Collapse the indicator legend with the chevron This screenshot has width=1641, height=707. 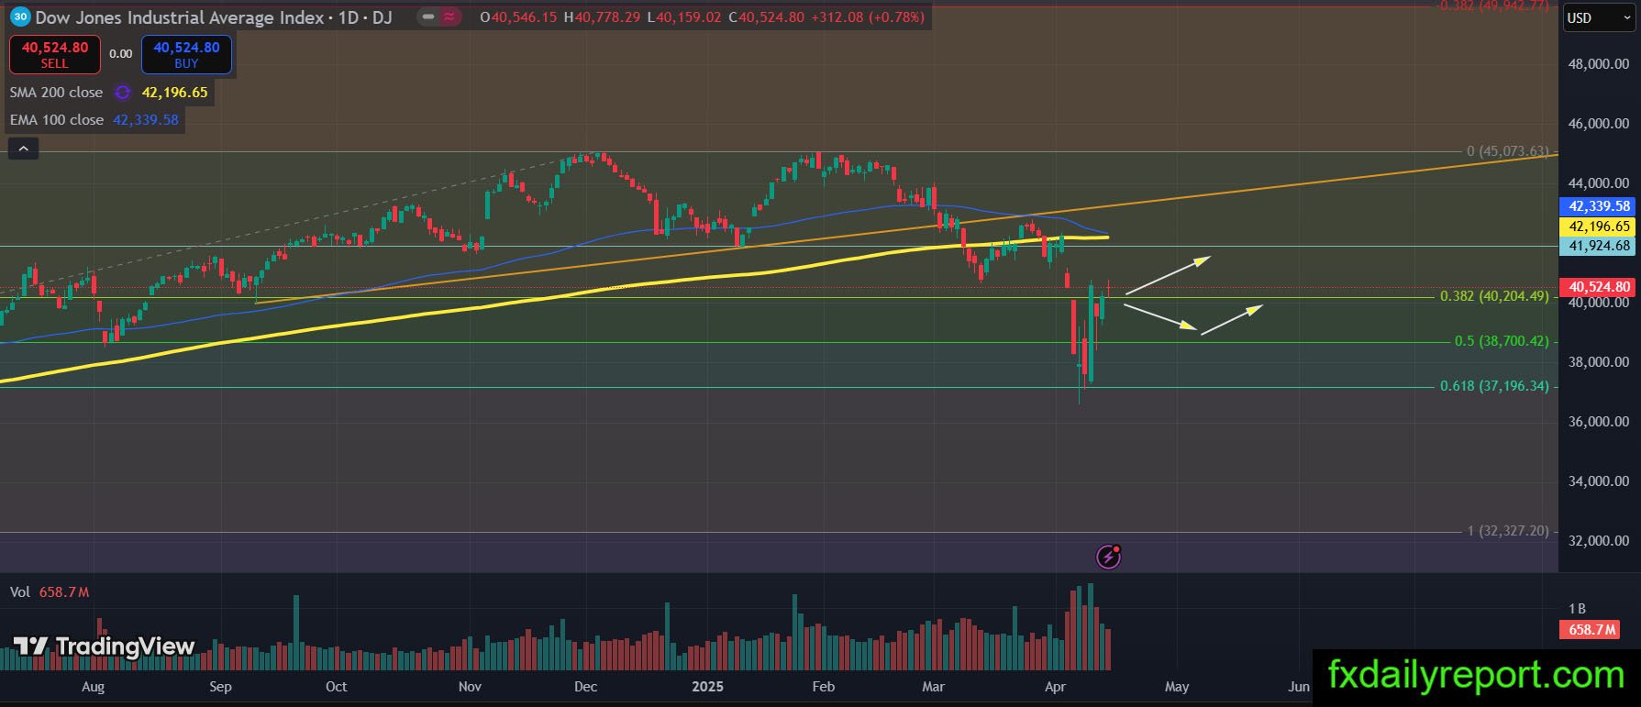(x=23, y=149)
